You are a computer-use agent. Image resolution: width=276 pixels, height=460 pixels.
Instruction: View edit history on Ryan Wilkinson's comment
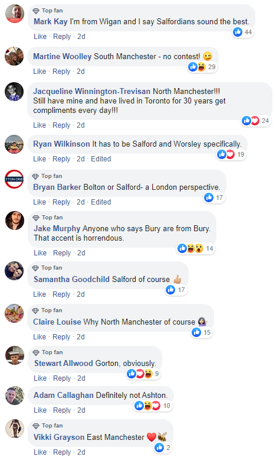[x=101, y=159]
